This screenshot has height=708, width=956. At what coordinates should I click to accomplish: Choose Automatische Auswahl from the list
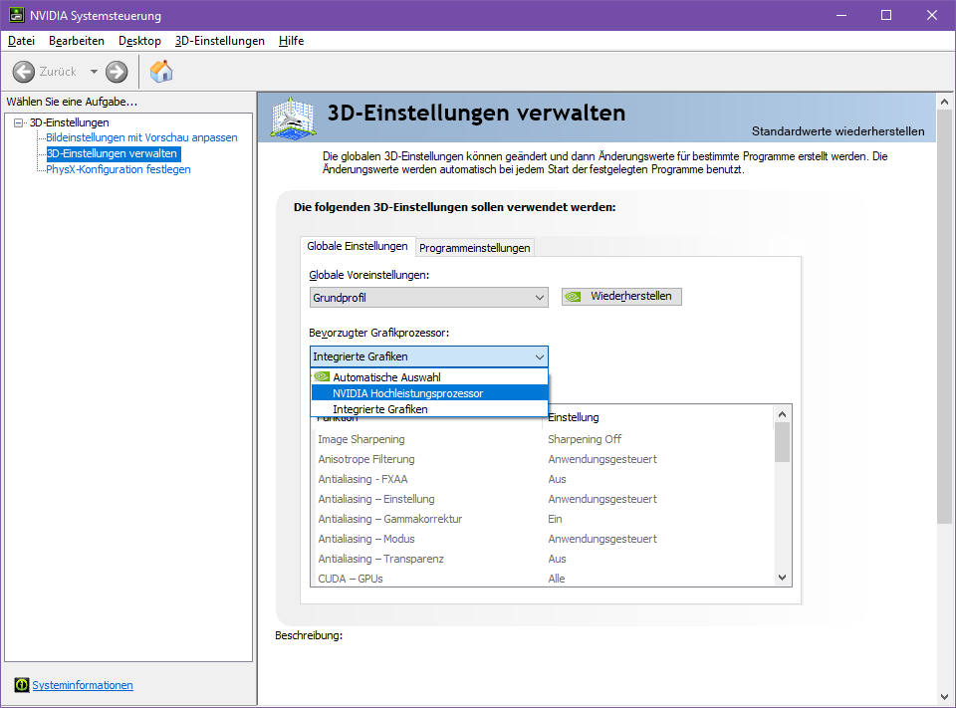click(429, 377)
